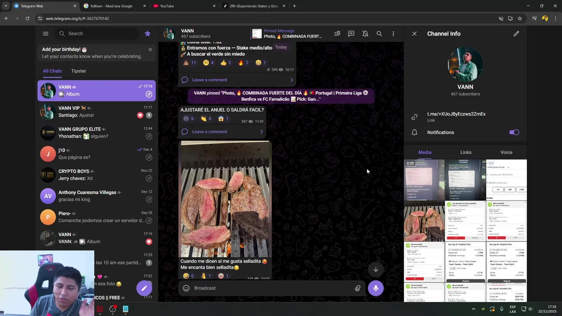Viewport: 562px width, 316px height.
Task: Close the Telegram Web browser tab
Action: coord(75,6)
